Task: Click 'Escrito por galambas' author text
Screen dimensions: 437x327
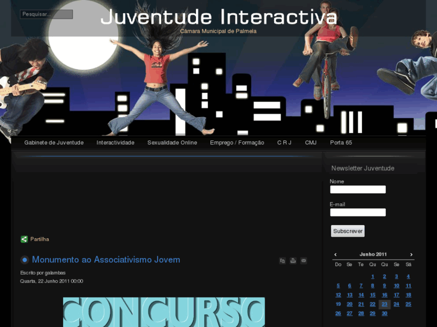Action: (x=43, y=273)
